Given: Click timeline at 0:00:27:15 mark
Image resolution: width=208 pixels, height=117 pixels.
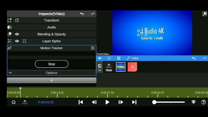Looking at the screenshot, I should point(108,93).
